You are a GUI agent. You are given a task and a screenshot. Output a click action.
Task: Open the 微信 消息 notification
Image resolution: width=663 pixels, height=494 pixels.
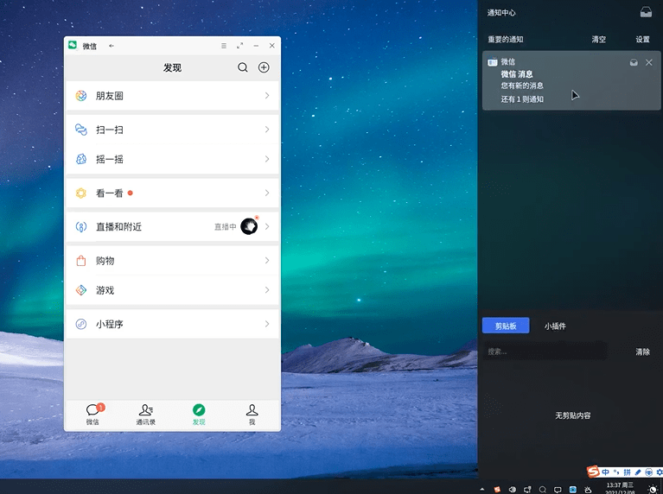[571, 80]
